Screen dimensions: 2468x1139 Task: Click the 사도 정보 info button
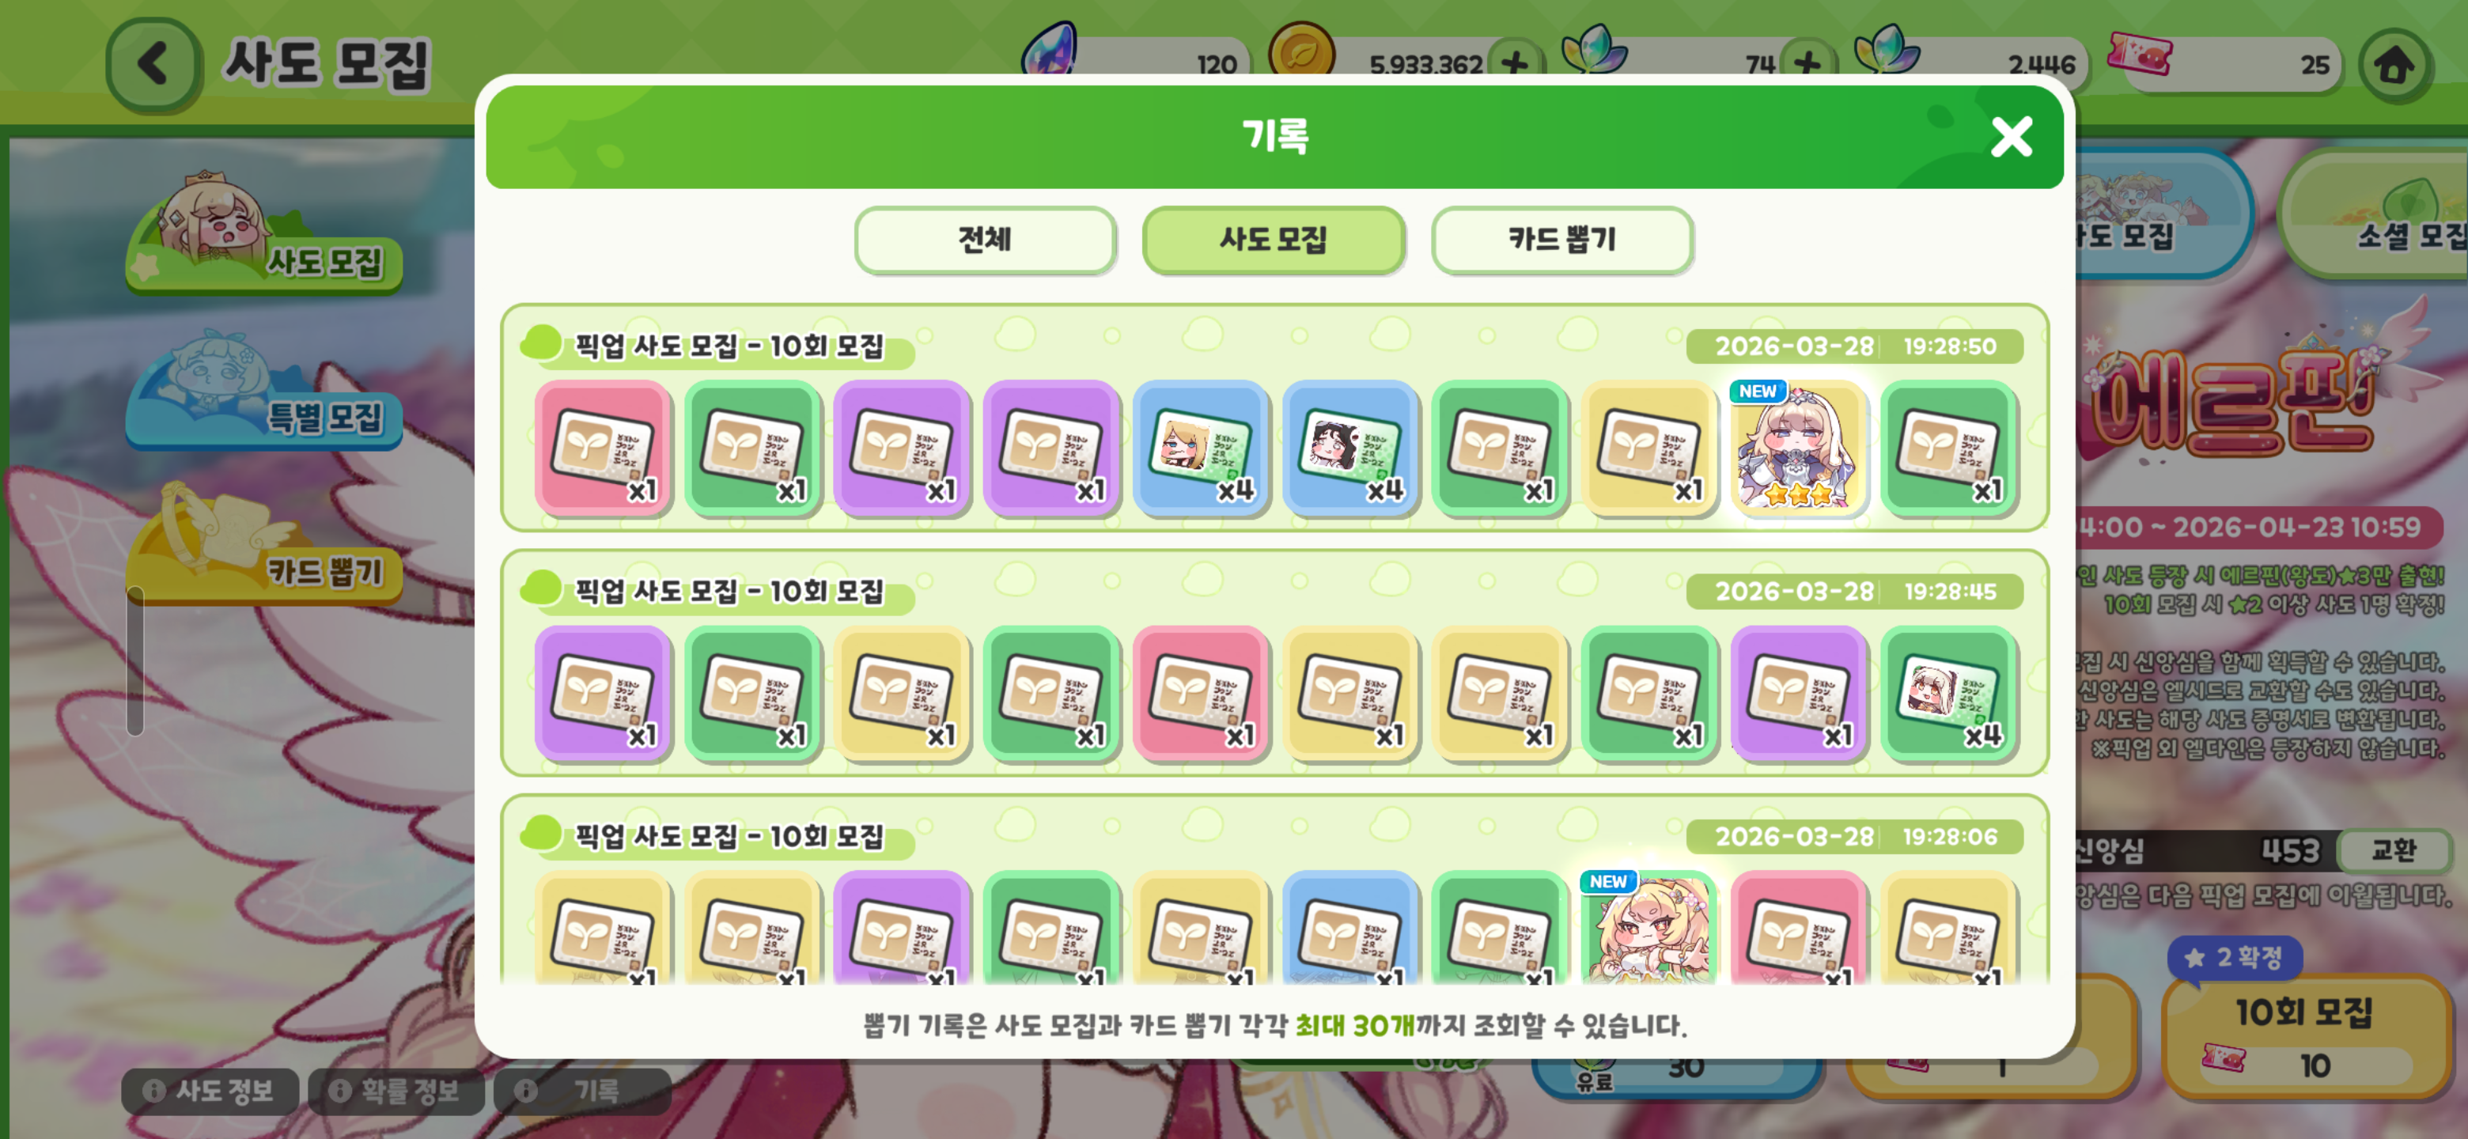210,1090
